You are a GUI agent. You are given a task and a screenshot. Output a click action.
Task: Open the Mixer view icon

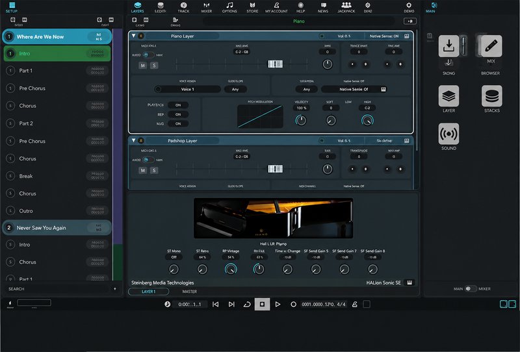coord(206,7)
